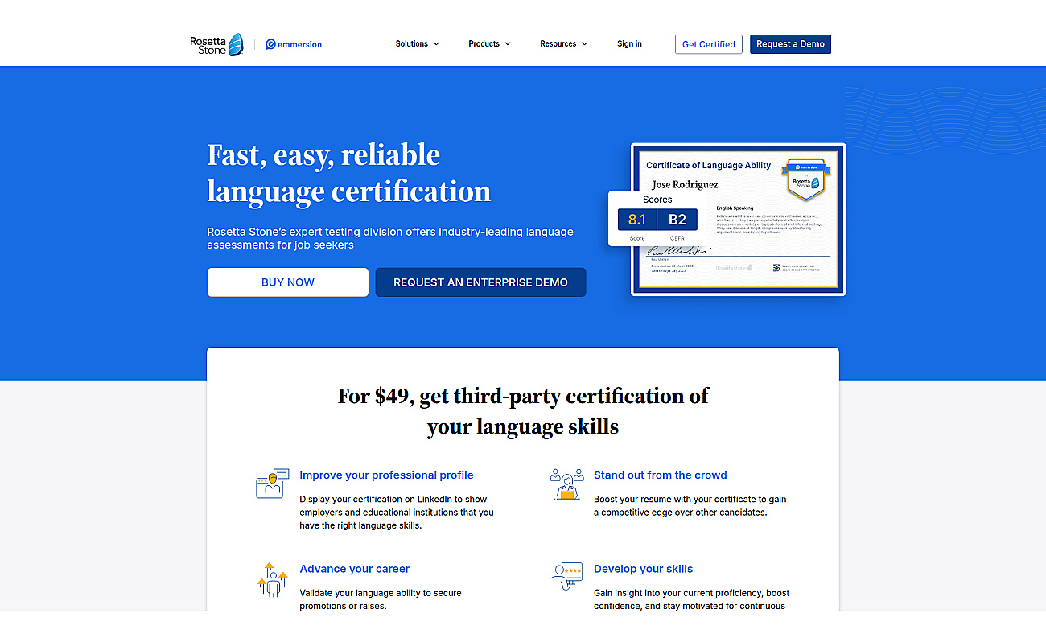
Task: Click the Stand out from the crowd icon
Action: (566, 484)
